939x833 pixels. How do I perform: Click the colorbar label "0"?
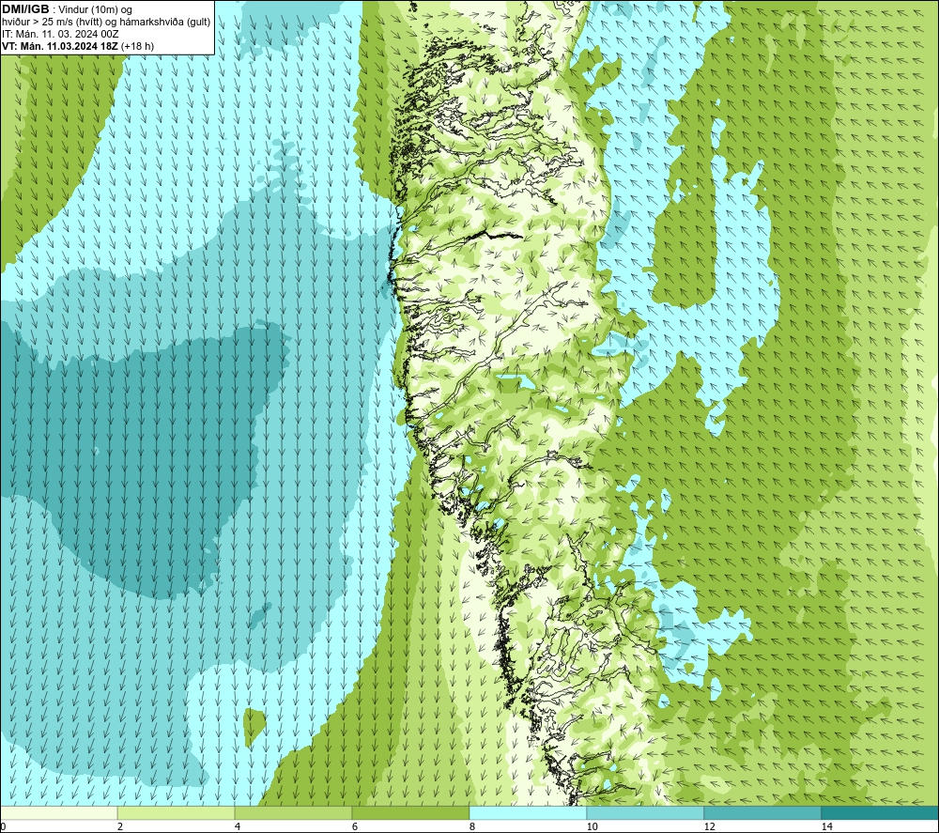click(4, 826)
